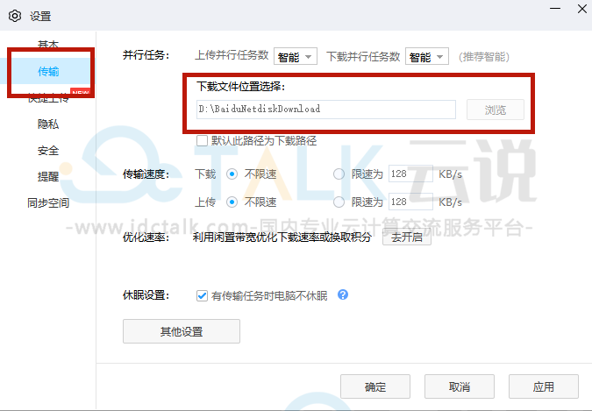Image resolution: width=592 pixels, height=411 pixels.
Task: Confirm with the 确定 button
Action: 375,386
